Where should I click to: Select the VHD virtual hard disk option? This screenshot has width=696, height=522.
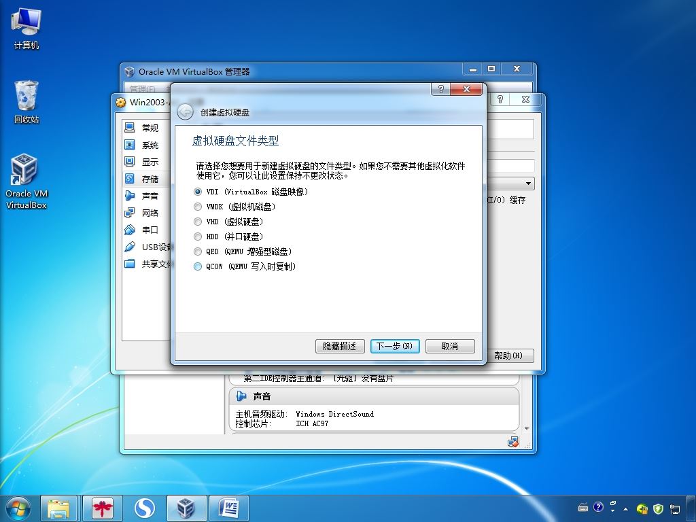coord(228,222)
